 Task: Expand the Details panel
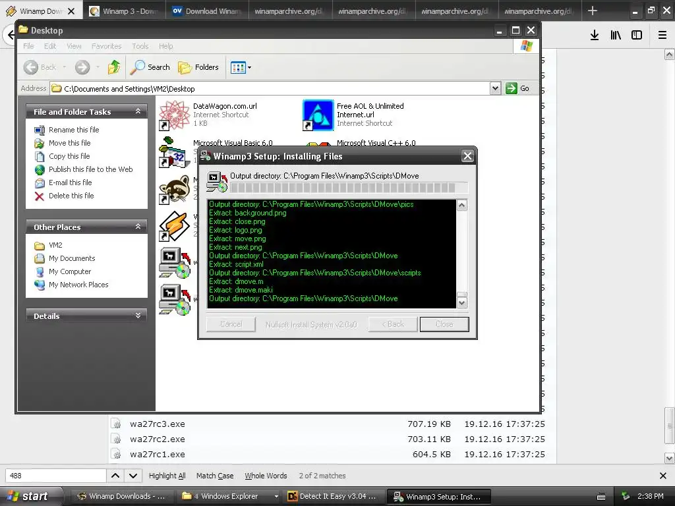pos(138,316)
